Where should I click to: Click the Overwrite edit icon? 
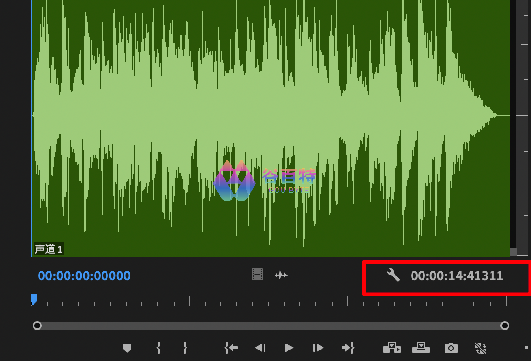tap(421, 348)
